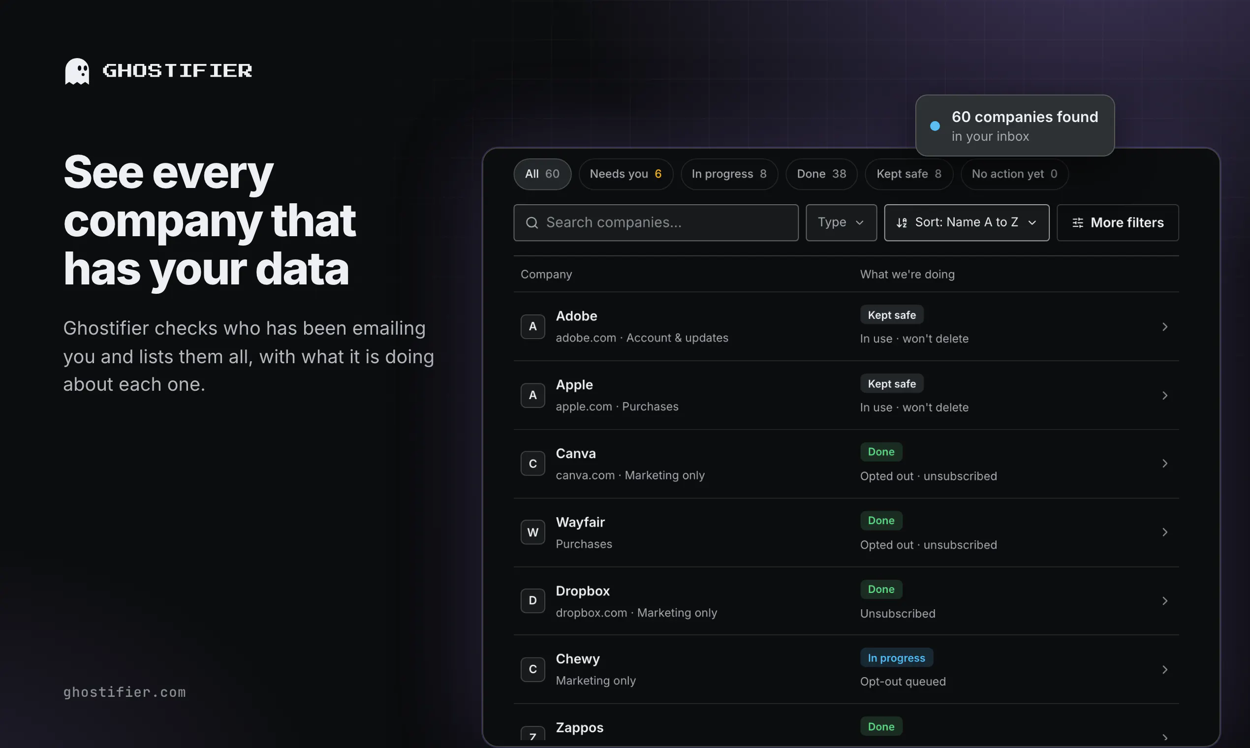The image size is (1250, 748).
Task: Click the 60 companies found notification
Action: click(x=1015, y=125)
